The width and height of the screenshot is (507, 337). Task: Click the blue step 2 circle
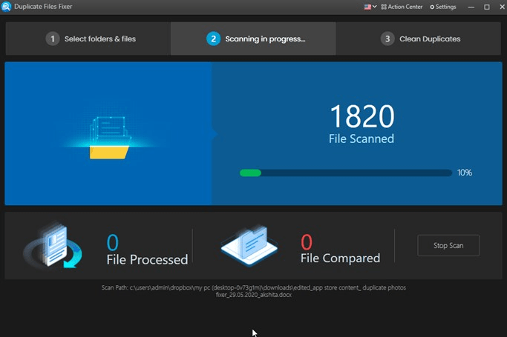click(213, 39)
